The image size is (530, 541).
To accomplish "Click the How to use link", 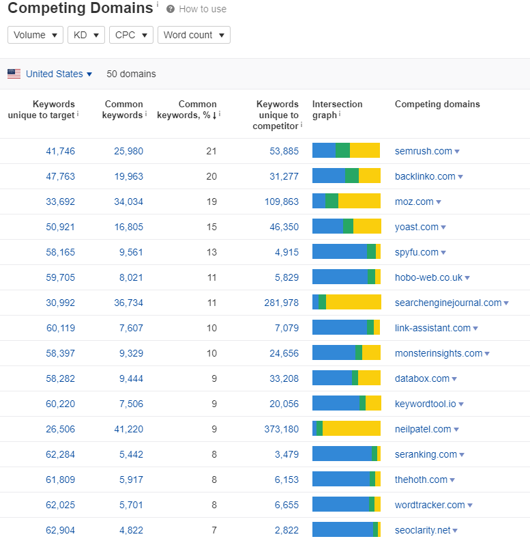I will (203, 9).
